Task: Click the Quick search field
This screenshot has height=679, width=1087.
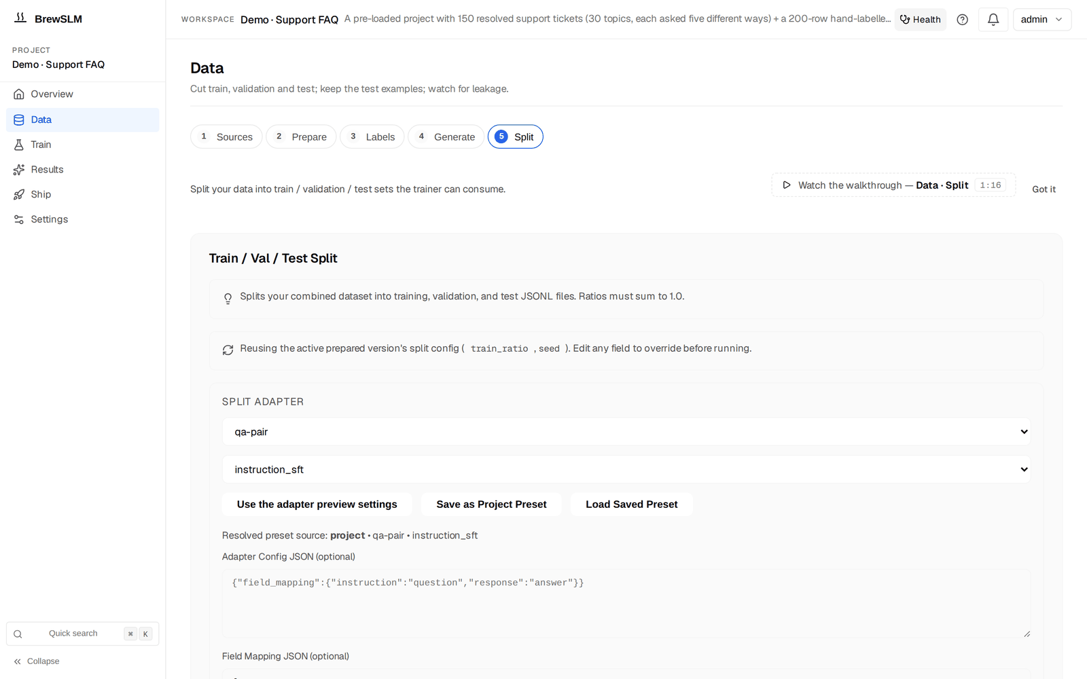Action: (x=83, y=634)
